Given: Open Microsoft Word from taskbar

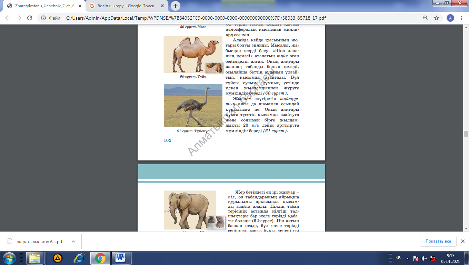Looking at the screenshot, I should tap(121, 258).
